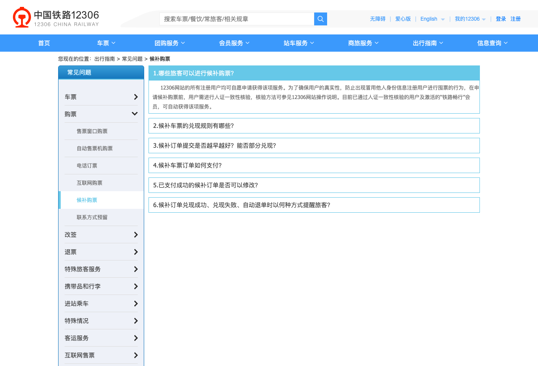Viewport: 538px width, 366px height.
Task: Open the English language dropdown
Action: [x=433, y=19]
